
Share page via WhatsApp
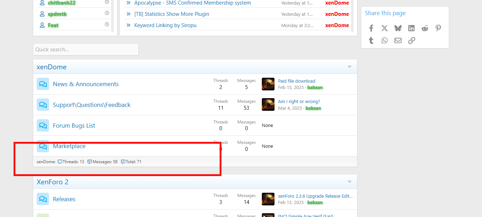(x=385, y=40)
